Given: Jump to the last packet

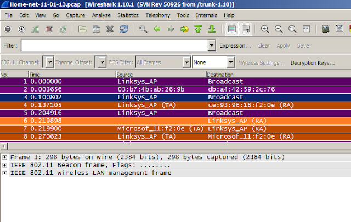Looking at the screenshot, I should point(212,29).
